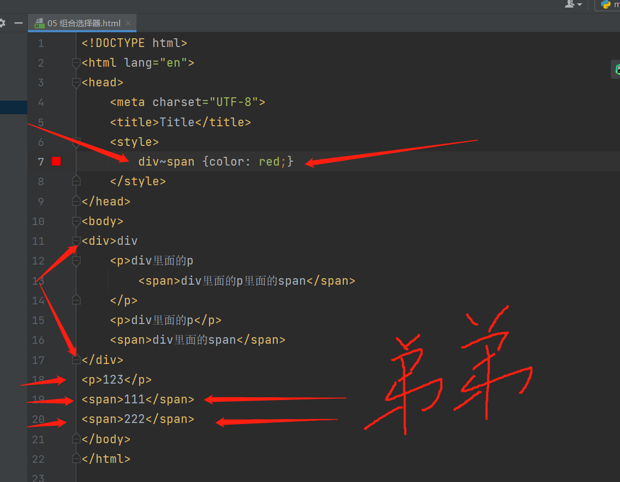Click the <span>div里面的span</span> line
The image size is (620, 482).
pos(198,340)
